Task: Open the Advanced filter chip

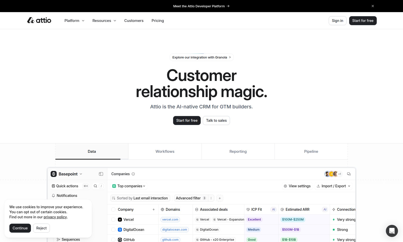Action: coord(191,198)
